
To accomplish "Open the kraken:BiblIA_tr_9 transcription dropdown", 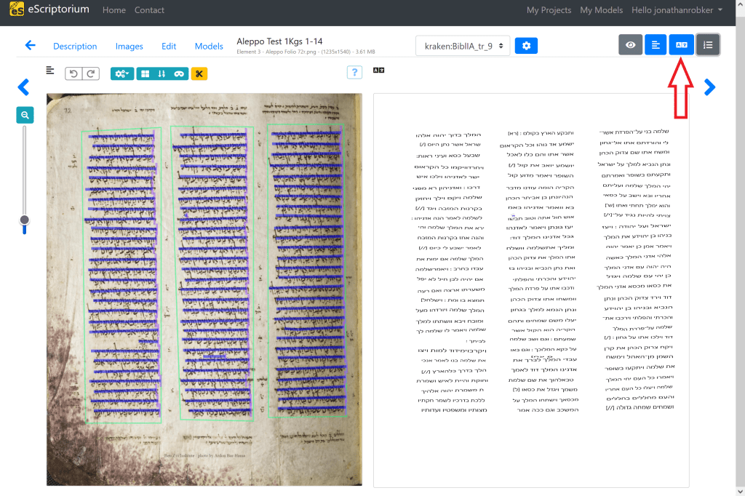I will (462, 46).
